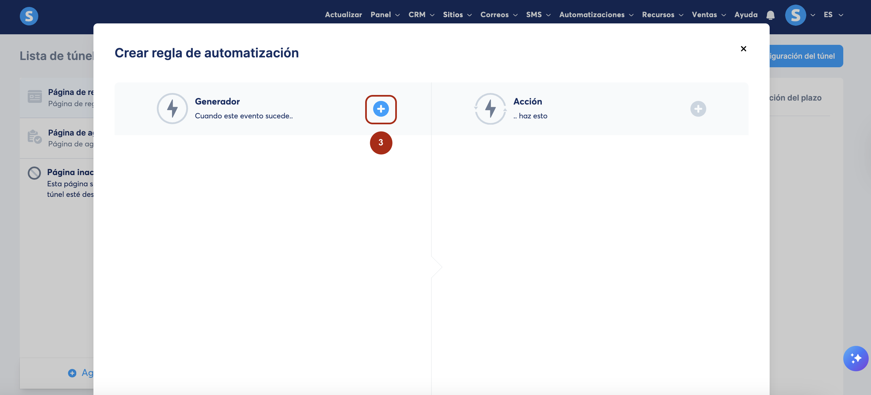The height and width of the screenshot is (395, 871).
Task: Open the Ventas menu
Action: pyautogui.click(x=708, y=15)
